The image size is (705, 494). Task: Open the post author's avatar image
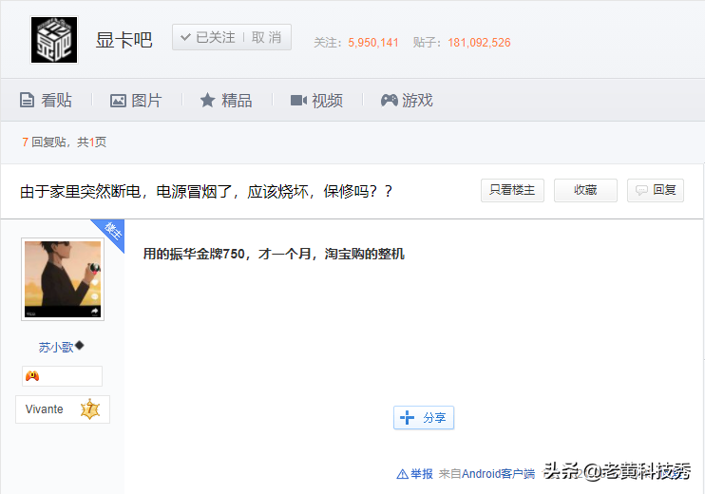pyautogui.click(x=63, y=279)
